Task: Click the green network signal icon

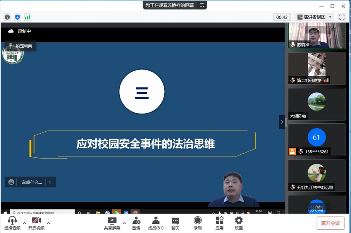Action: (27, 17)
